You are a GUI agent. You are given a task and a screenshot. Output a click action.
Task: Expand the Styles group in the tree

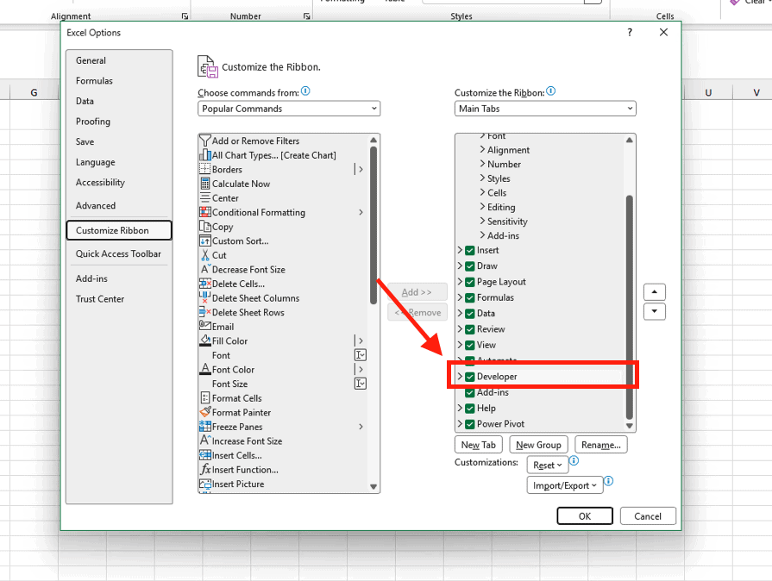click(482, 178)
